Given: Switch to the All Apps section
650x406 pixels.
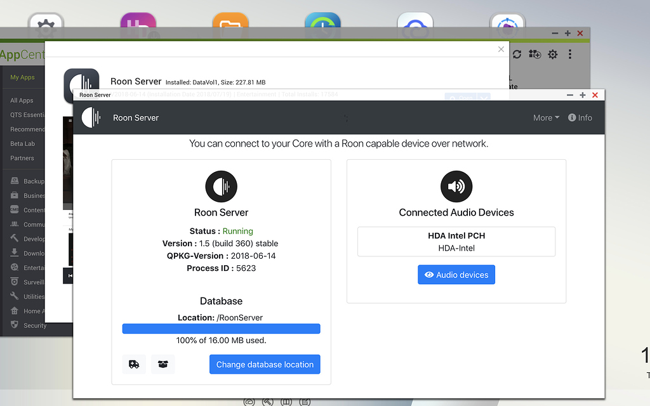Looking at the screenshot, I should pyautogui.click(x=22, y=100).
